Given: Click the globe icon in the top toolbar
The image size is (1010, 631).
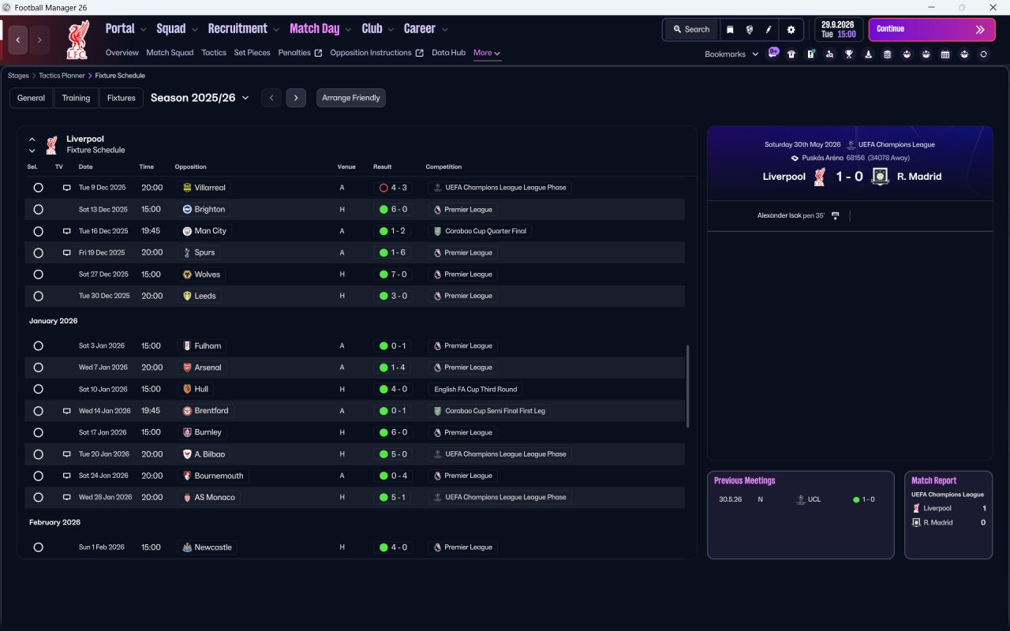Looking at the screenshot, I should [x=750, y=29].
